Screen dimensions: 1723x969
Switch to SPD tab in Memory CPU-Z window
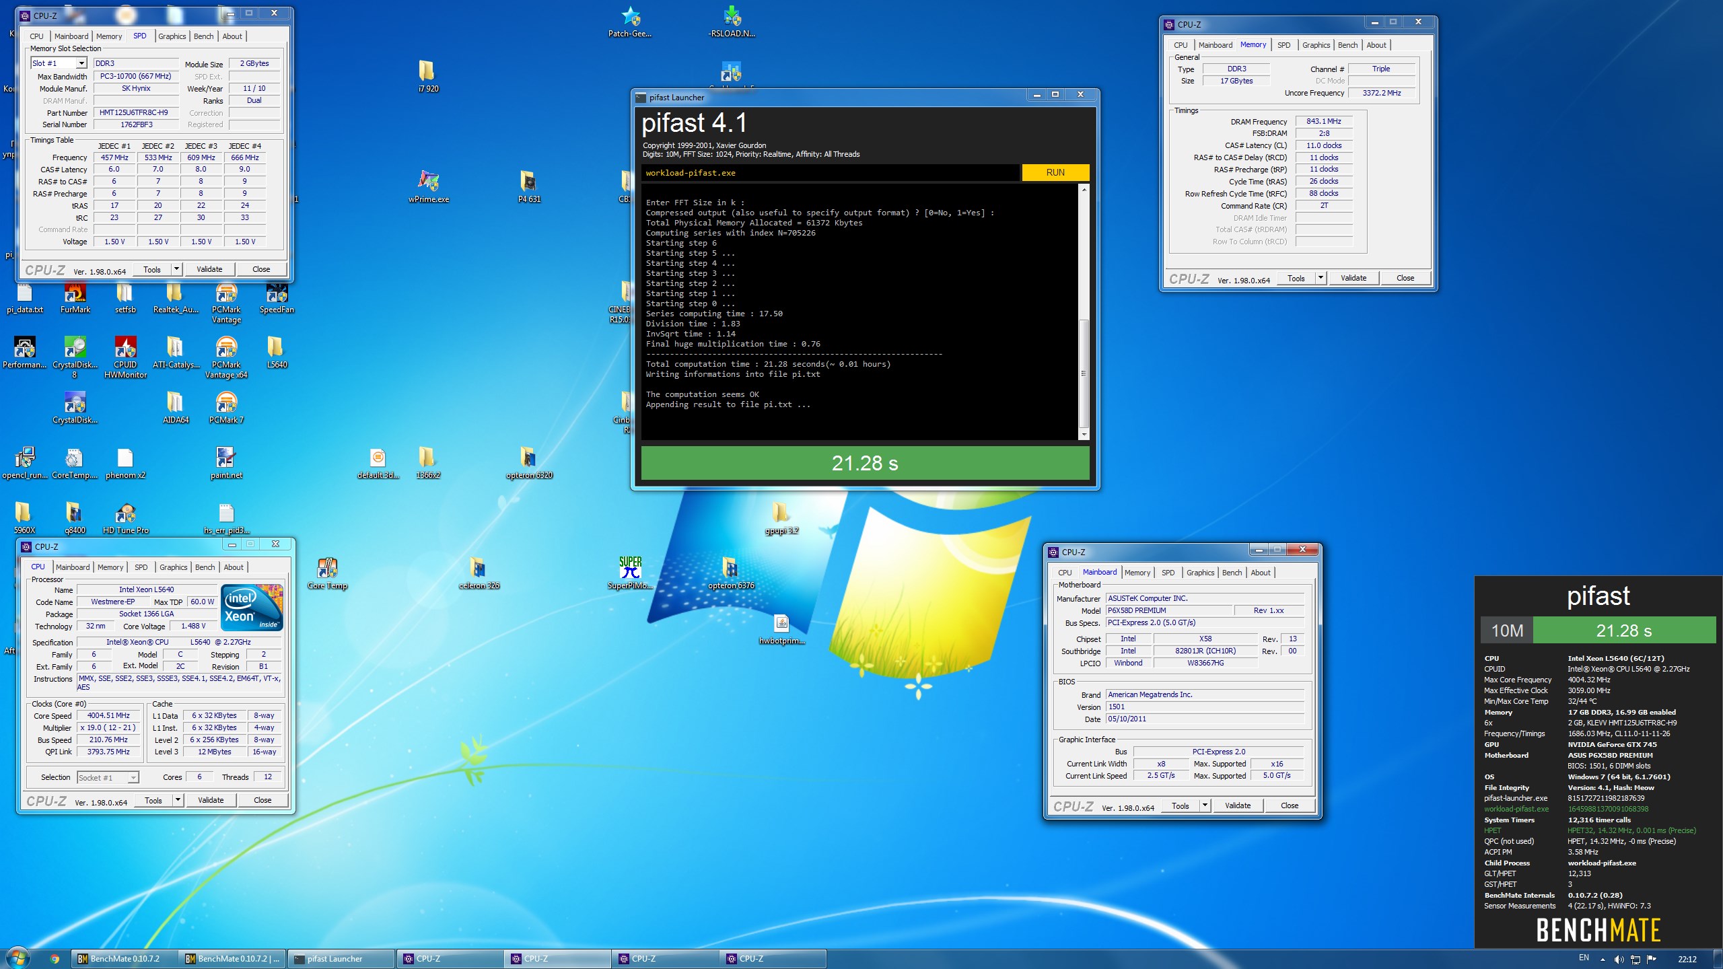pyautogui.click(x=1284, y=45)
